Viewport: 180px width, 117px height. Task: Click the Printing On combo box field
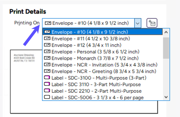click(92, 23)
